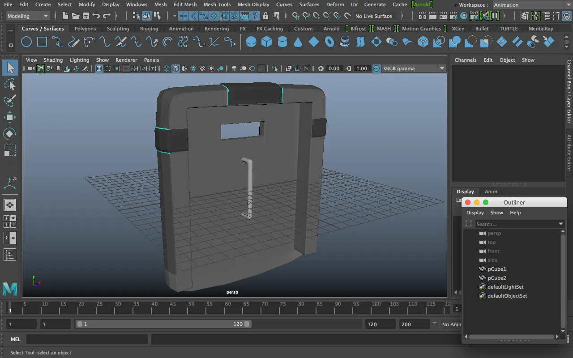Create a NURBS Sphere from shelf
573x358 pixels.
[x=251, y=42]
